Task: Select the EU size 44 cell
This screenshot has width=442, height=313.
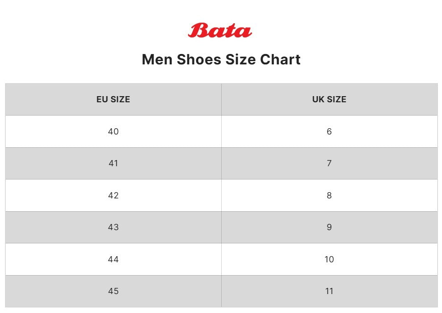Action: coord(113,259)
